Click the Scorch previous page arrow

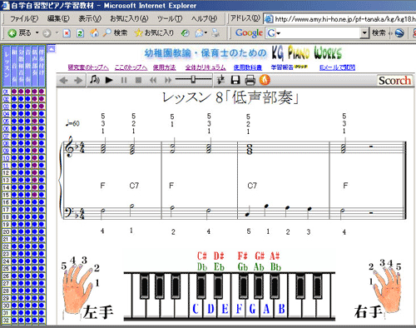click(x=64, y=81)
